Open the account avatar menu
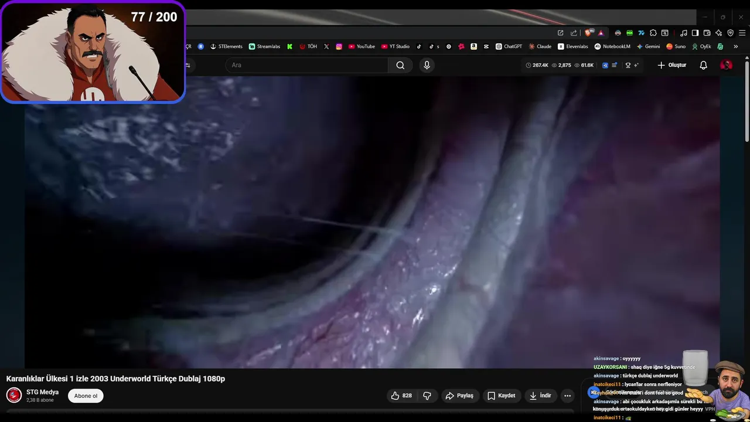The height and width of the screenshot is (422, 750). coord(726,65)
